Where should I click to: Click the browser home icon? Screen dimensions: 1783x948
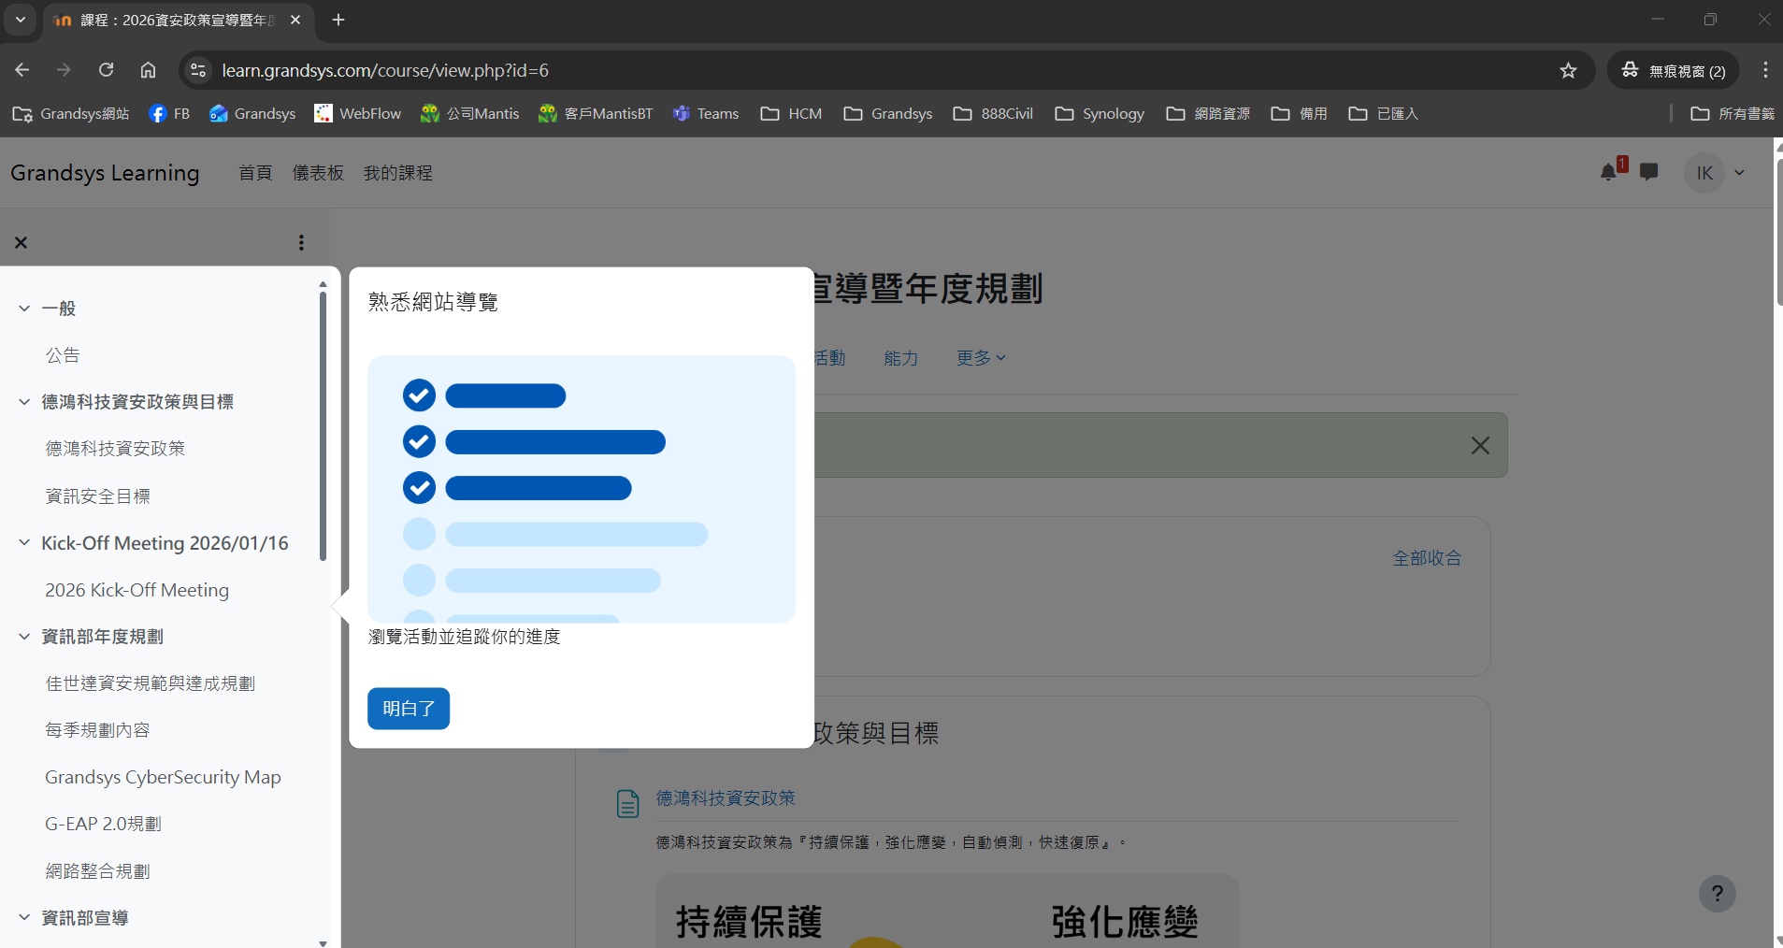pyautogui.click(x=148, y=70)
